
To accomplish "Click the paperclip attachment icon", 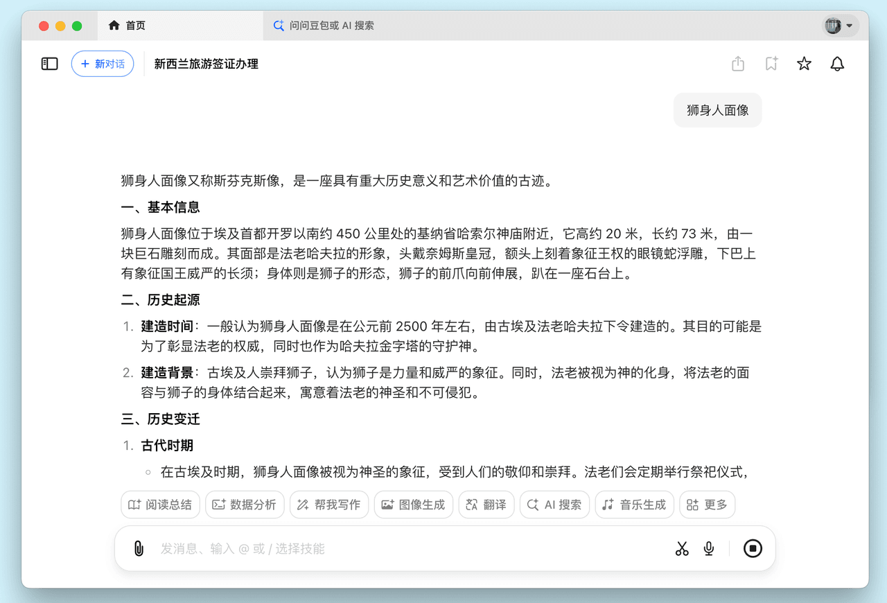I will coord(139,549).
